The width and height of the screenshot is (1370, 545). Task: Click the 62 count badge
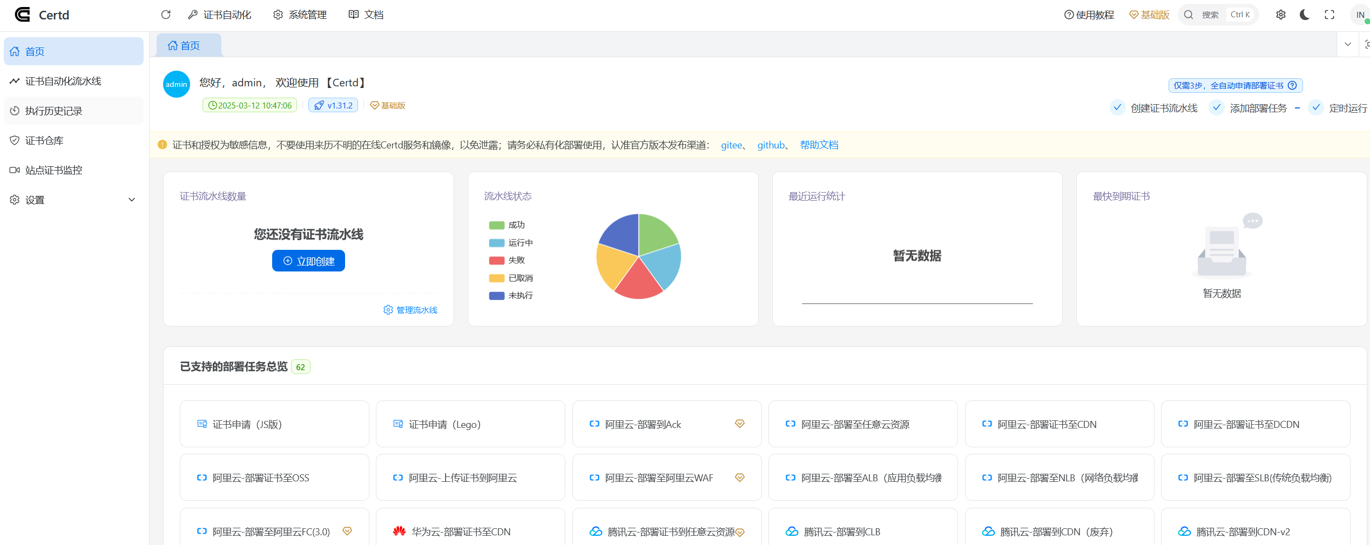[x=301, y=367]
